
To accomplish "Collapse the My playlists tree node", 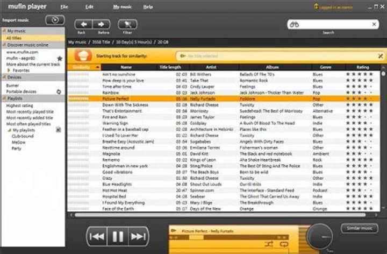I will point(10,130).
